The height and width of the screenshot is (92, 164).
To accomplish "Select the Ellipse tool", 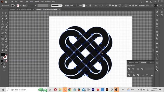I will (x=3, y=25).
